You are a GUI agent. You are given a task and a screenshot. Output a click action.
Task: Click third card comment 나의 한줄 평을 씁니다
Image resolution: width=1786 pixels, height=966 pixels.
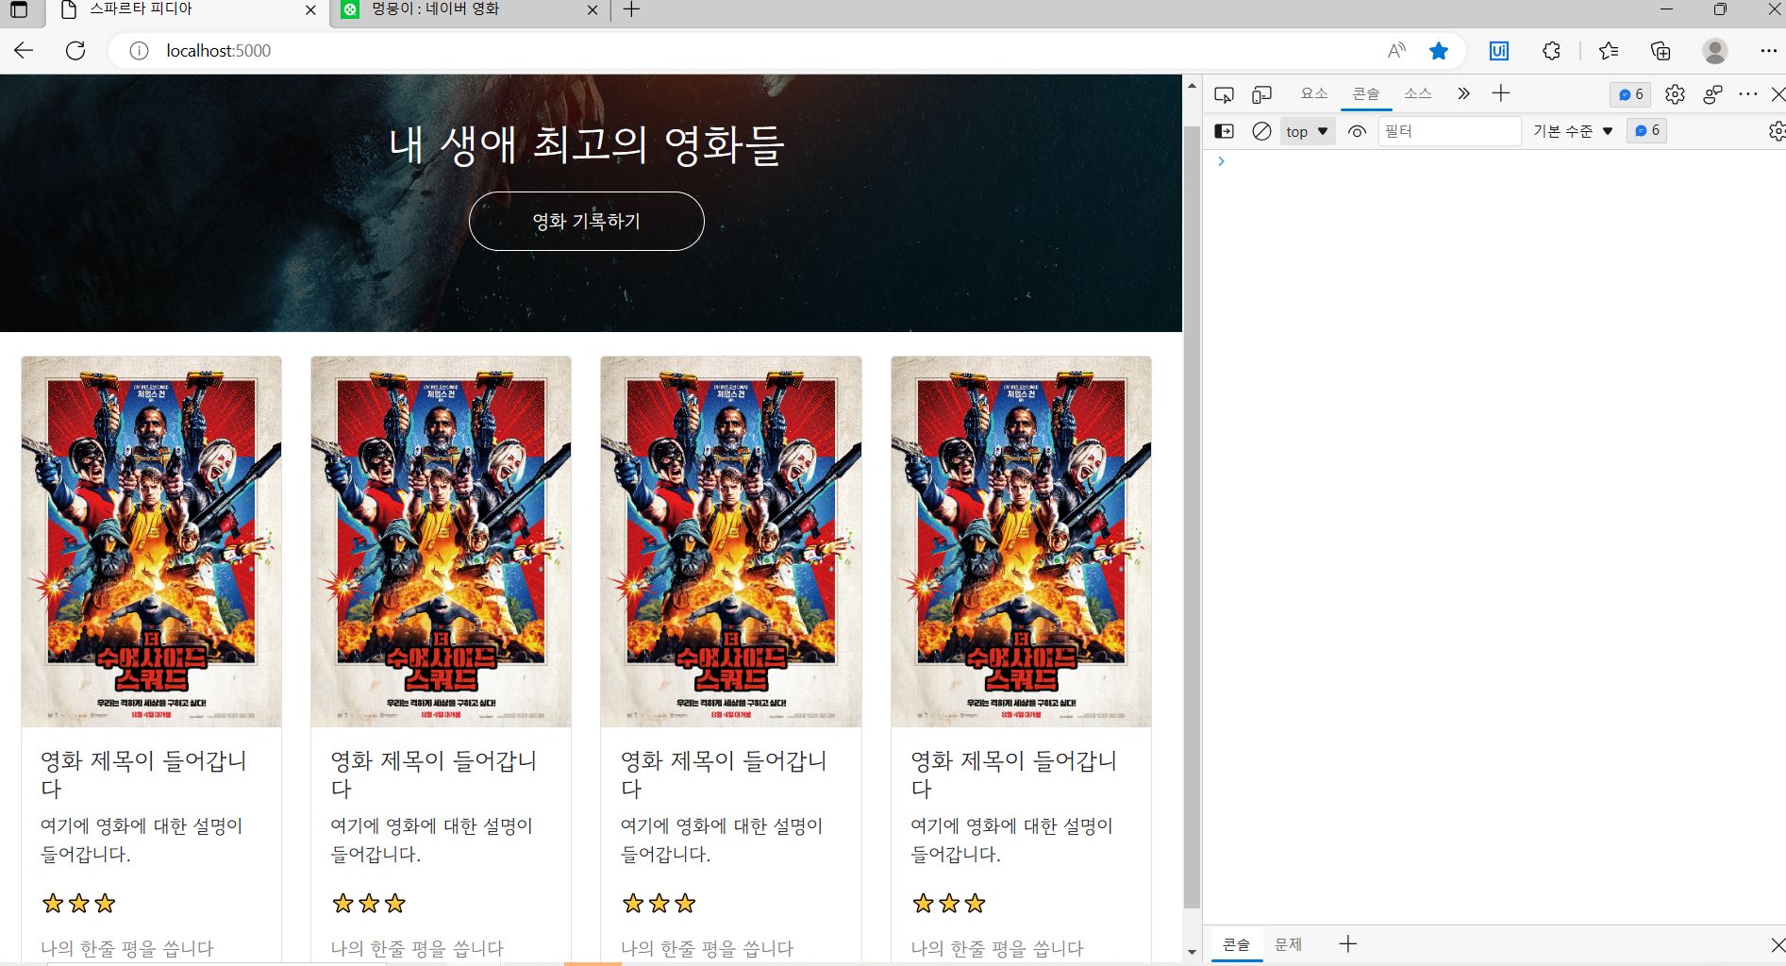(x=707, y=948)
